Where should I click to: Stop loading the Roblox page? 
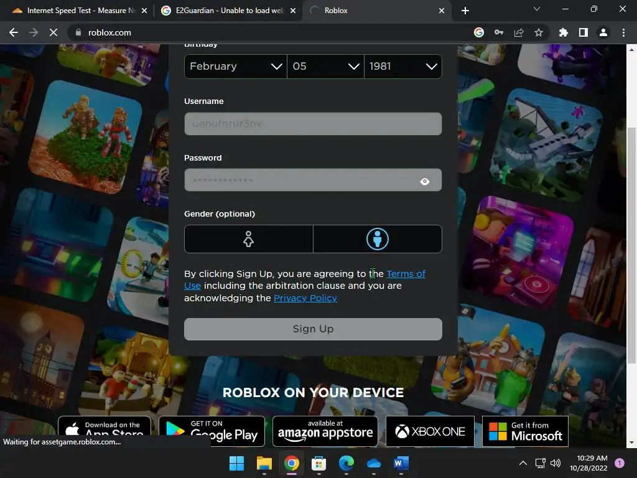[53, 32]
